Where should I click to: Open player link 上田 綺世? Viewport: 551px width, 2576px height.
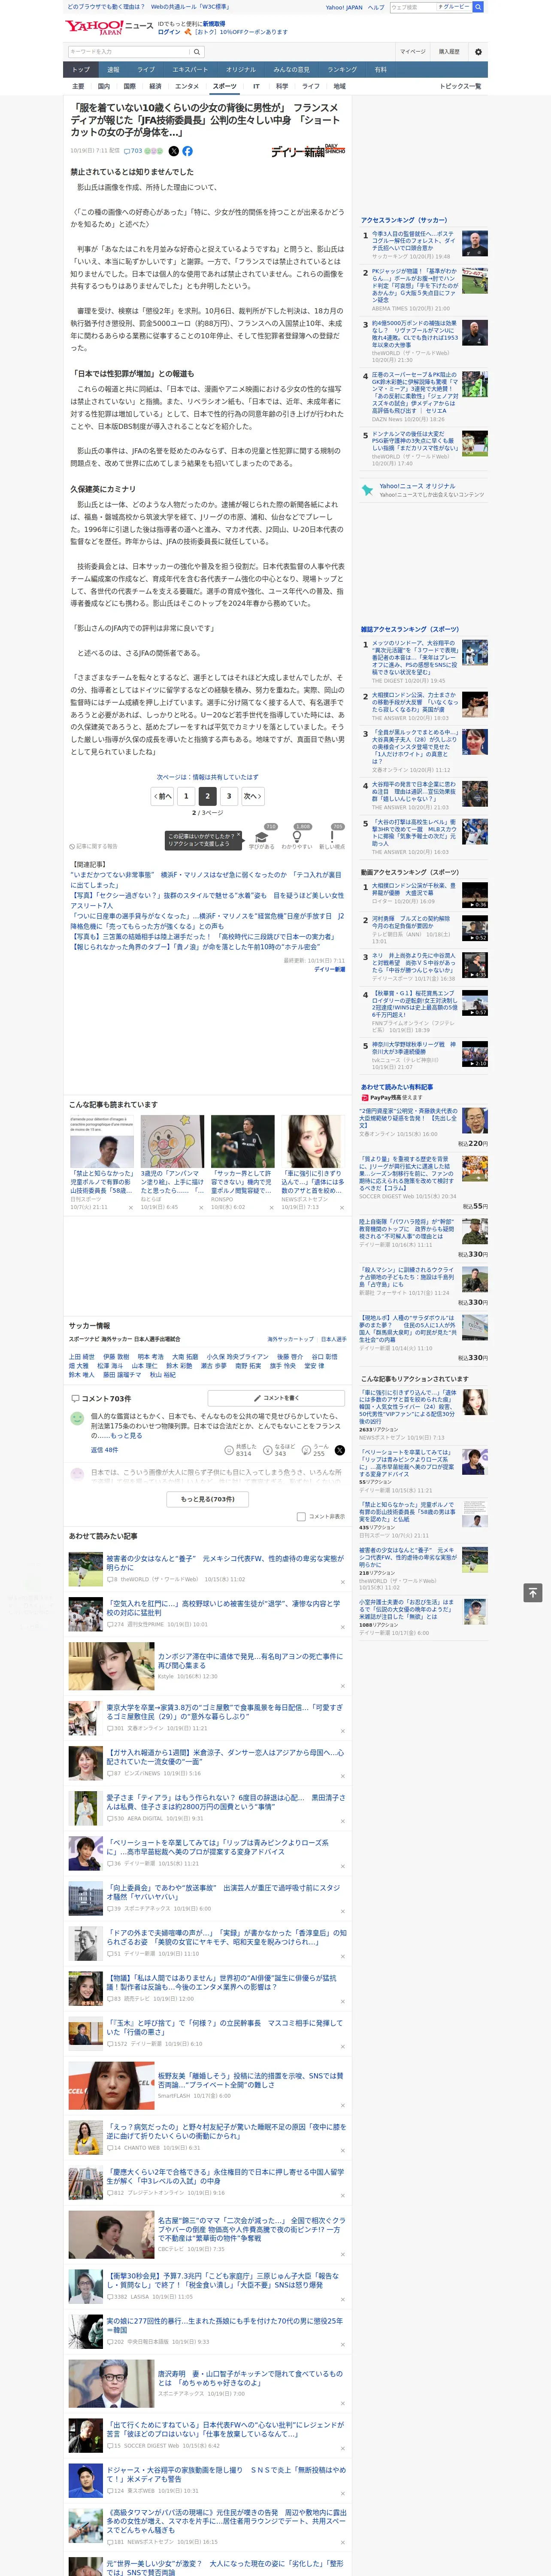tap(81, 1357)
